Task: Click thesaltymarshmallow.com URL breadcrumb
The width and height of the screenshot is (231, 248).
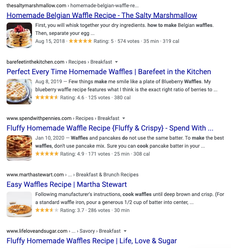Action: tap(36, 6)
